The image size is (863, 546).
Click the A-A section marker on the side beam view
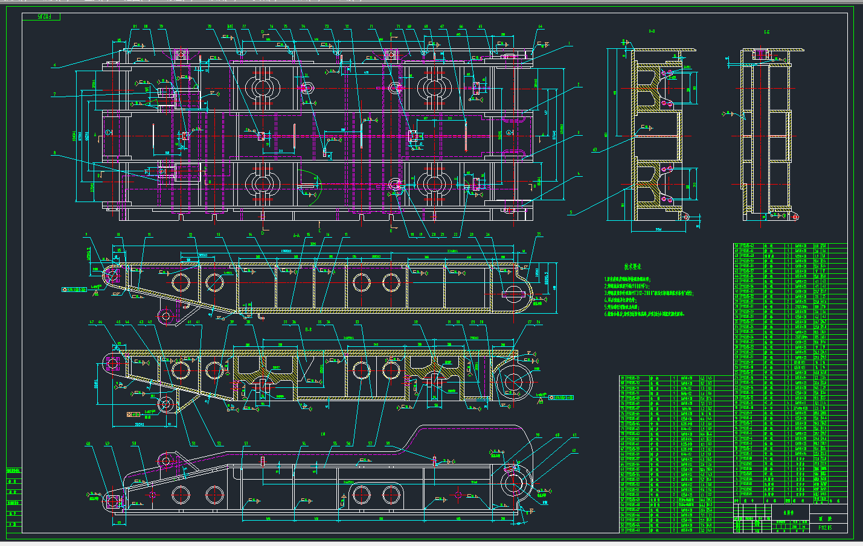296,234
